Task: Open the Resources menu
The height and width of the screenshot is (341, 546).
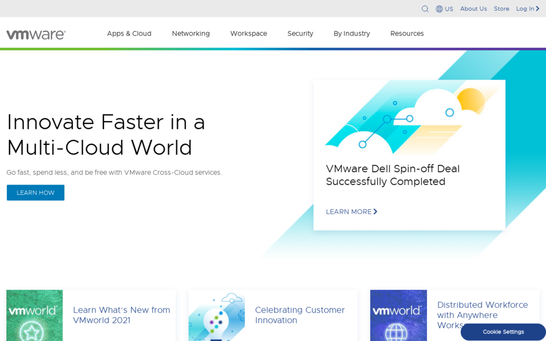Action: coord(407,34)
